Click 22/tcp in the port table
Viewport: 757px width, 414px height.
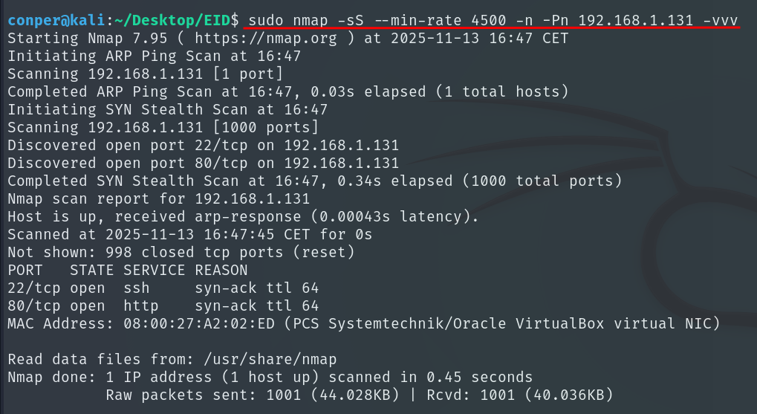click(34, 288)
